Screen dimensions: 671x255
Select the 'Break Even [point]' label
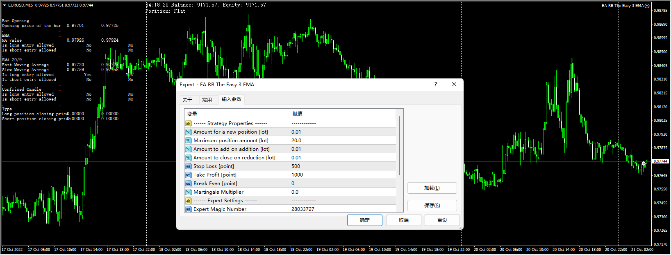coord(215,183)
